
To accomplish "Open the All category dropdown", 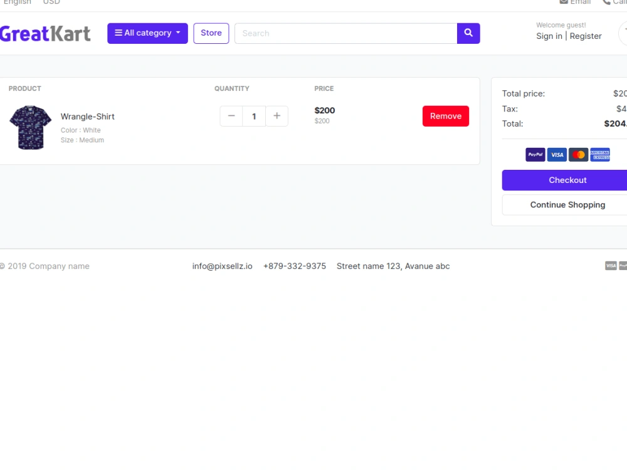I will click(x=147, y=33).
